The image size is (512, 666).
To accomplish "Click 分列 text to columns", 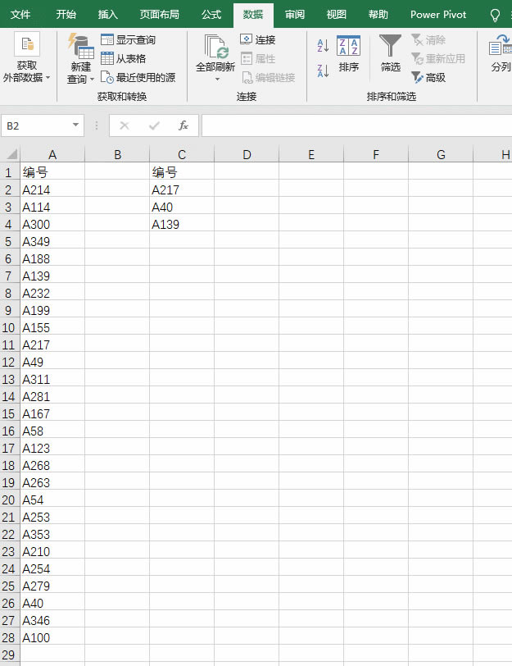I will [501, 53].
